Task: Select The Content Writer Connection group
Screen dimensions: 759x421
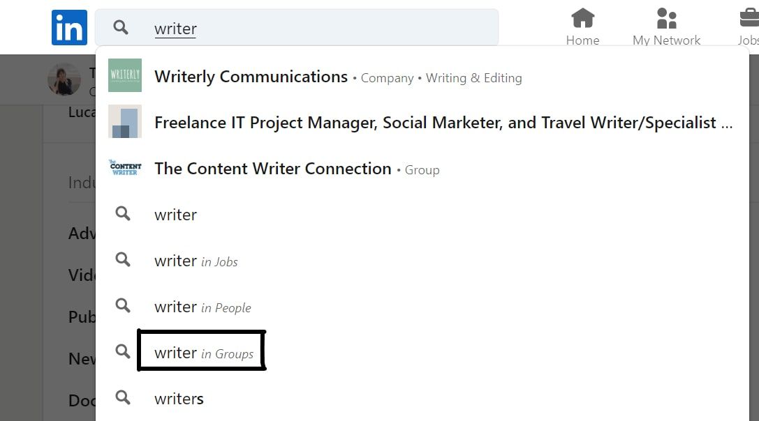Action: [x=422, y=168]
